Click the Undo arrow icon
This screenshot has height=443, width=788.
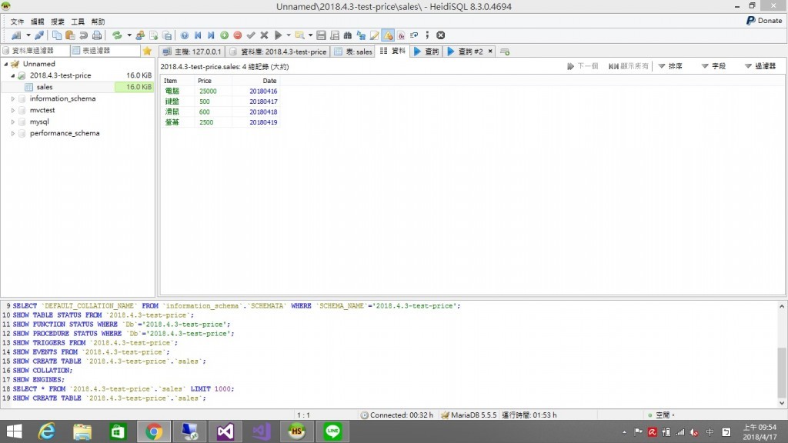click(x=83, y=35)
